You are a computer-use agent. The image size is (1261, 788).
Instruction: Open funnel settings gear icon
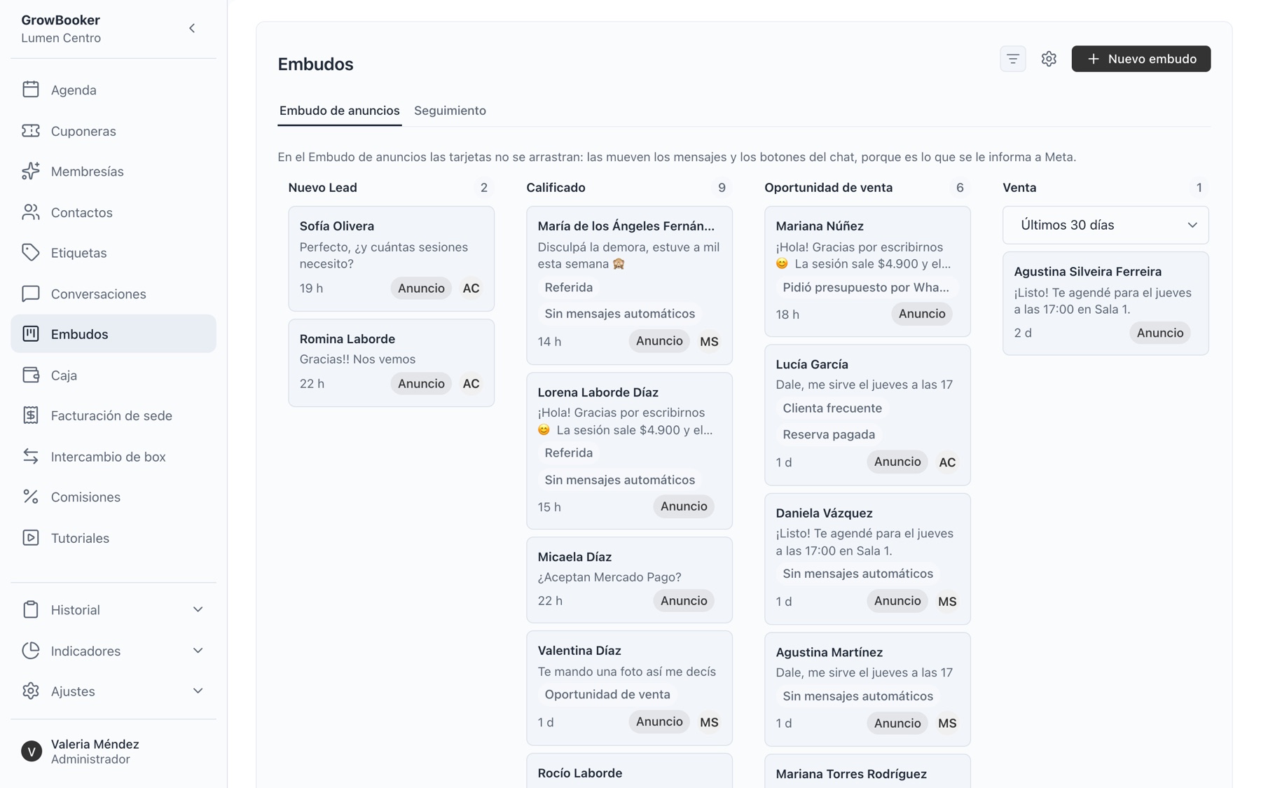pos(1049,59)
